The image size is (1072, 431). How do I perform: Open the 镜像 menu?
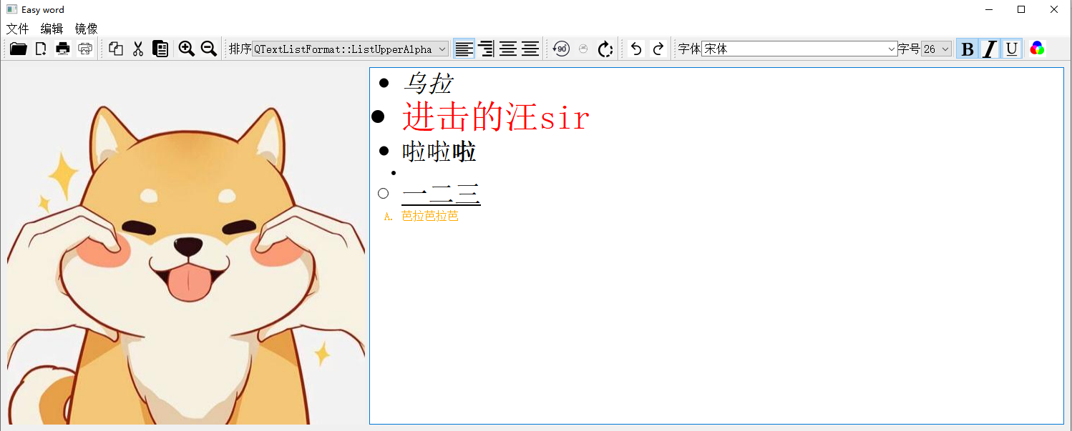pos(85,29)
